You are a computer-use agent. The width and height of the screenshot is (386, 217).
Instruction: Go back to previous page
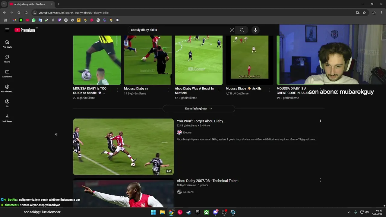click(x=4, y=13)
